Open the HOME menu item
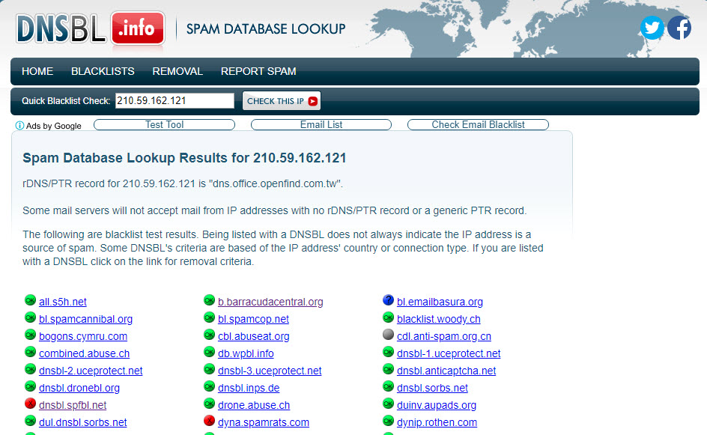Image resolution: width=707 pixels, height=435 pixels. tap(37, 72)
